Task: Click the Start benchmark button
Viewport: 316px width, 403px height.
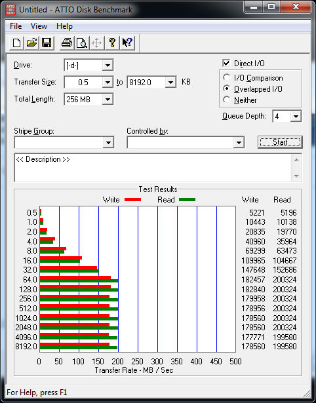Action: click(280, 142)
